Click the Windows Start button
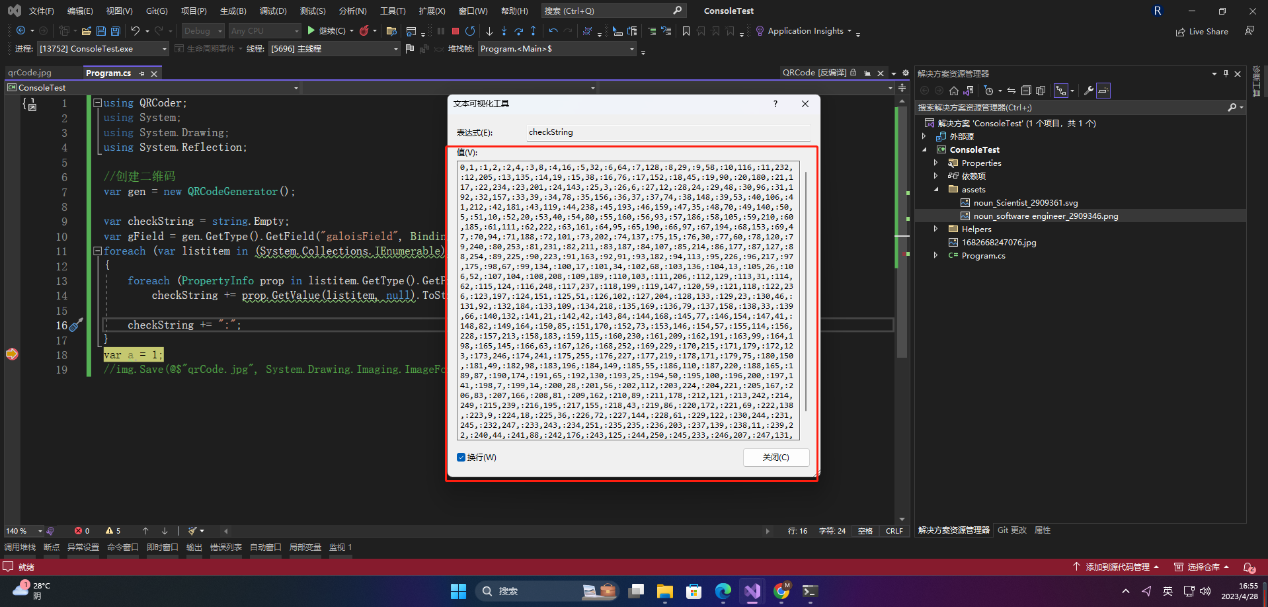This screenshot has width=1268, height=607. coord(458,591)
